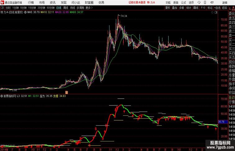Click the 74.34 high price label
This screenshot has height=151, width=235.
124,16
